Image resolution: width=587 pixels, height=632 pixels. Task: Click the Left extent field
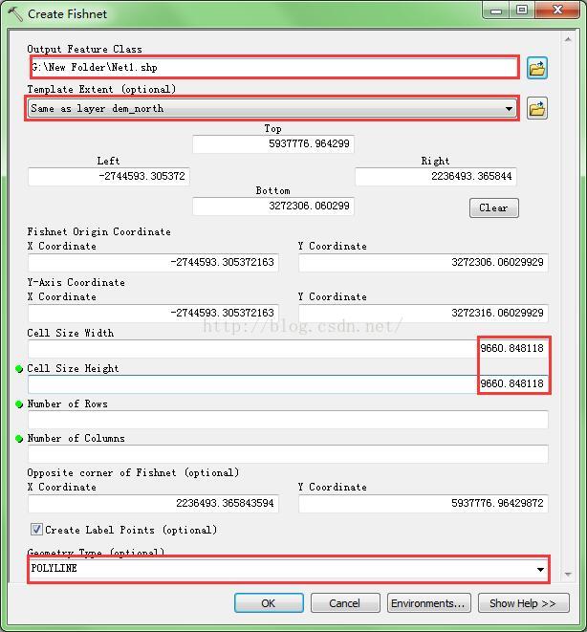click(x=109, y=177)
